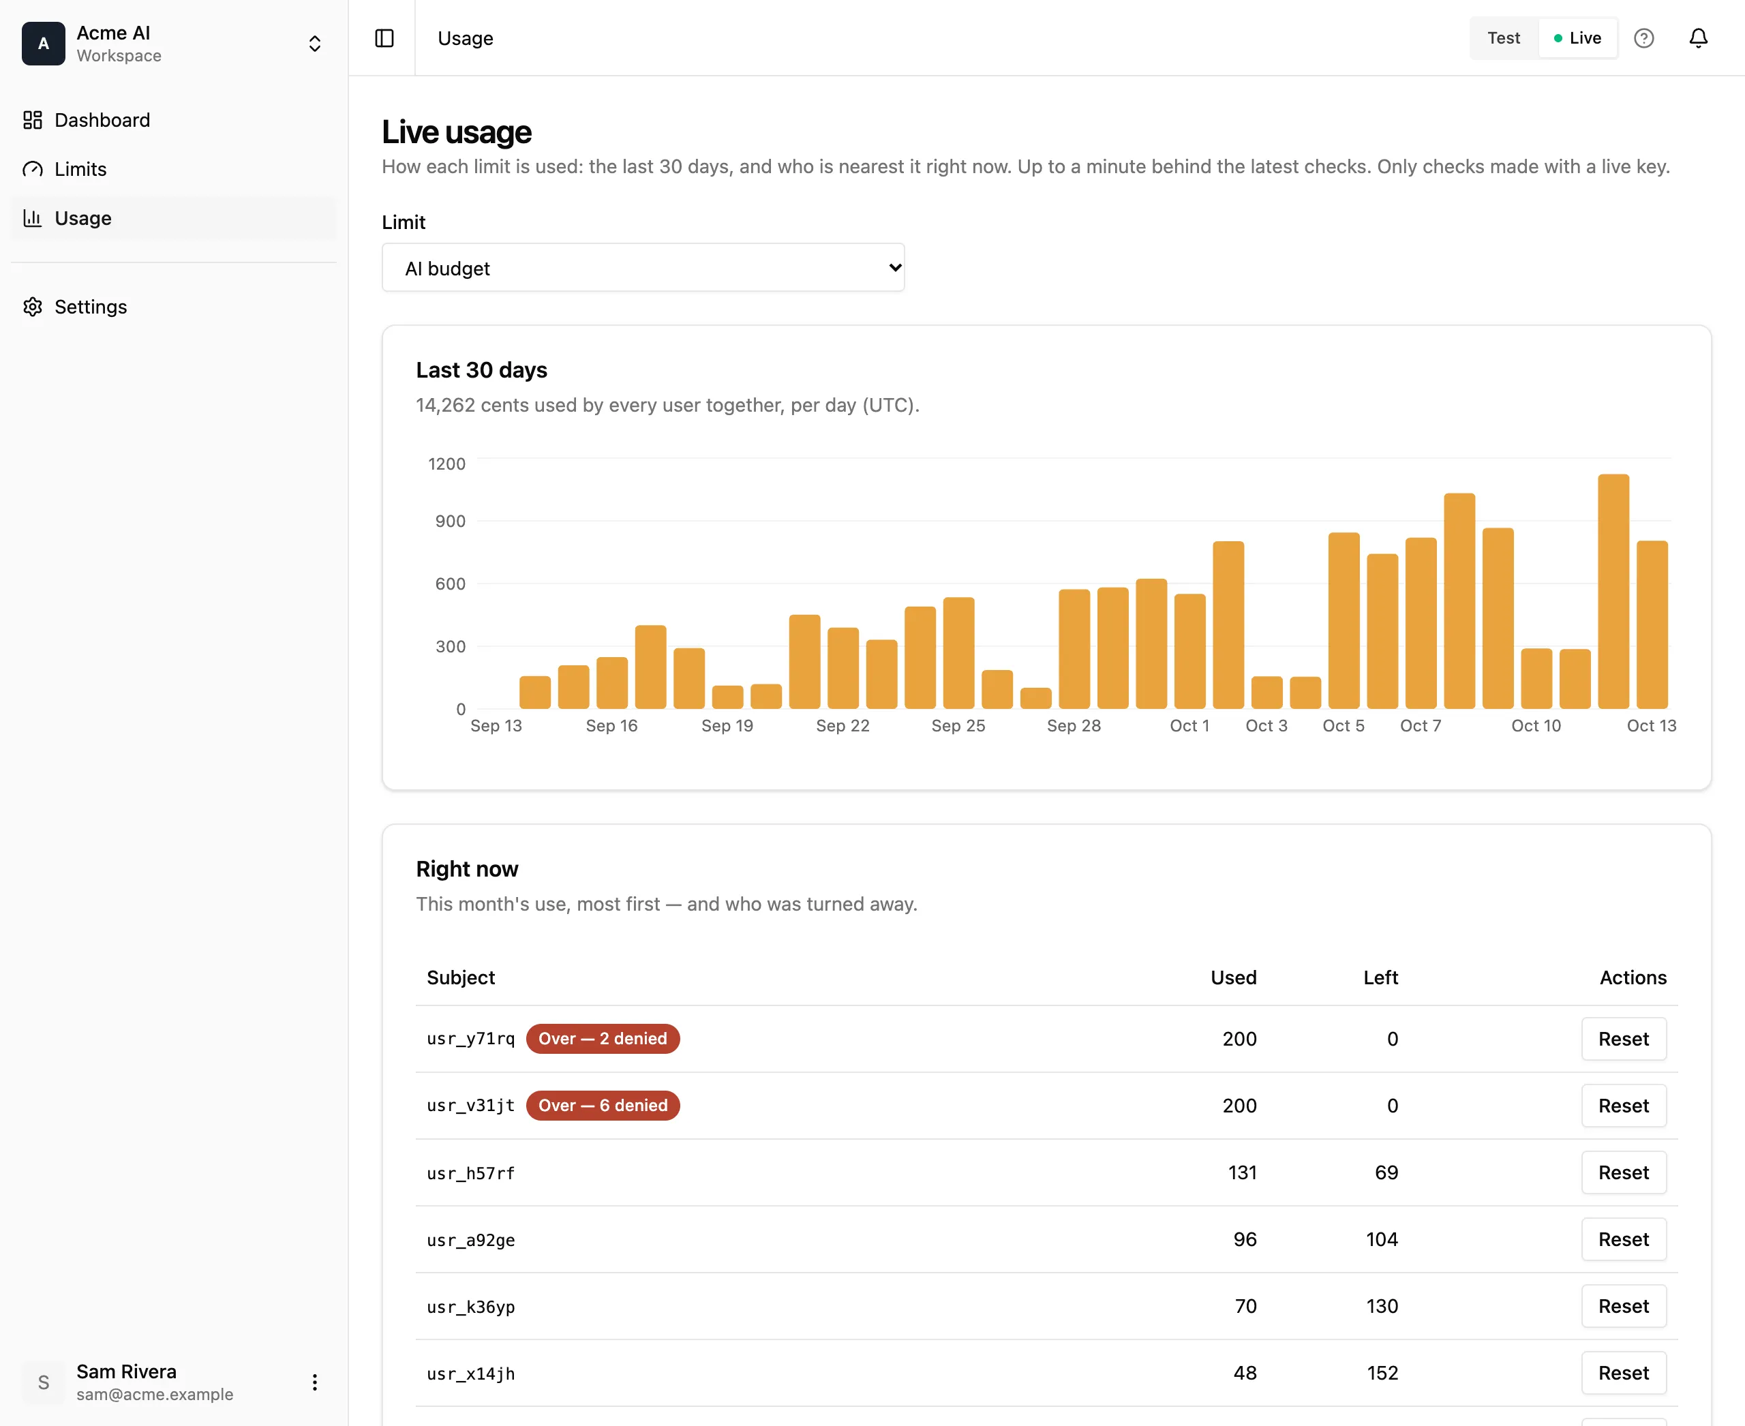Open Sam Rivera's three-dot menu

[315, 1382]
